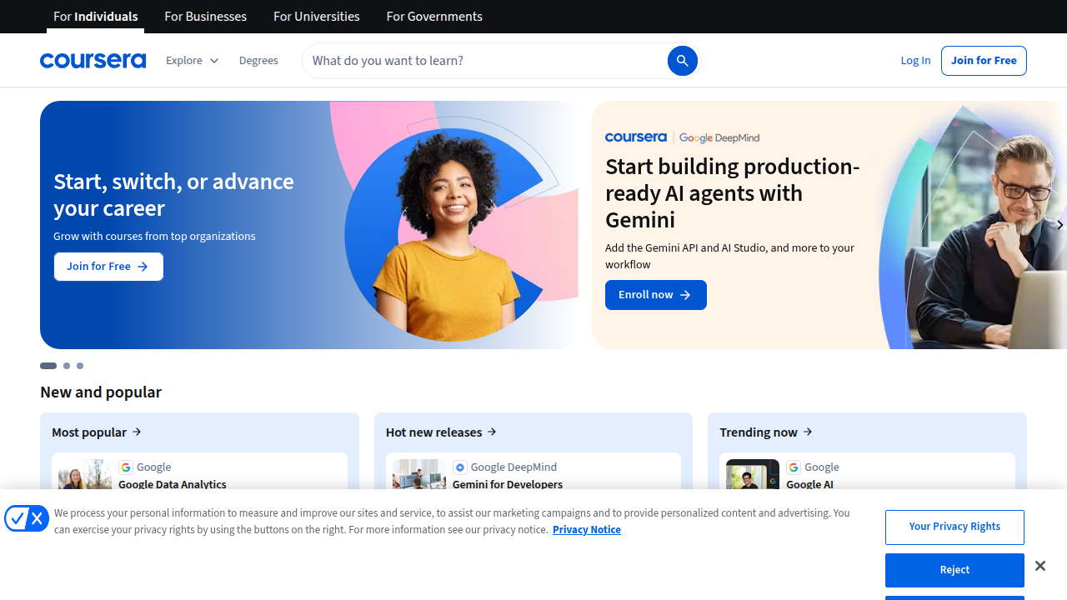The height and width of the screenshot is (600, 1067).
Task: Click the Gemini AI agents banner heading
Action: [x=732, y=192]
